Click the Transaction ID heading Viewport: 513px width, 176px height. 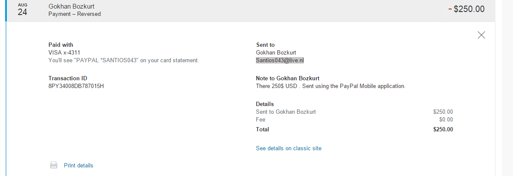point(68,78)
